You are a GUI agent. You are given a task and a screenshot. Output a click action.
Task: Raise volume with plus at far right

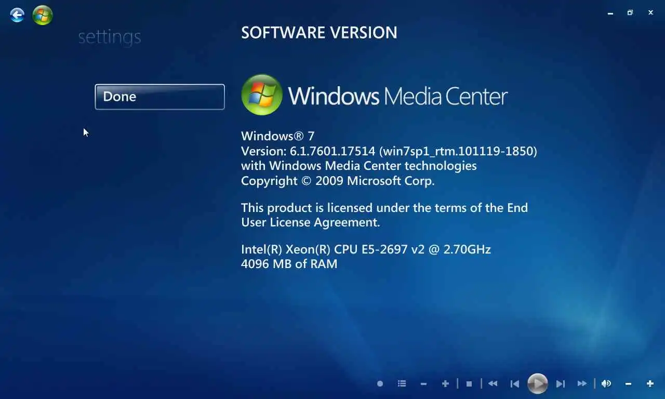click(650, 383)
